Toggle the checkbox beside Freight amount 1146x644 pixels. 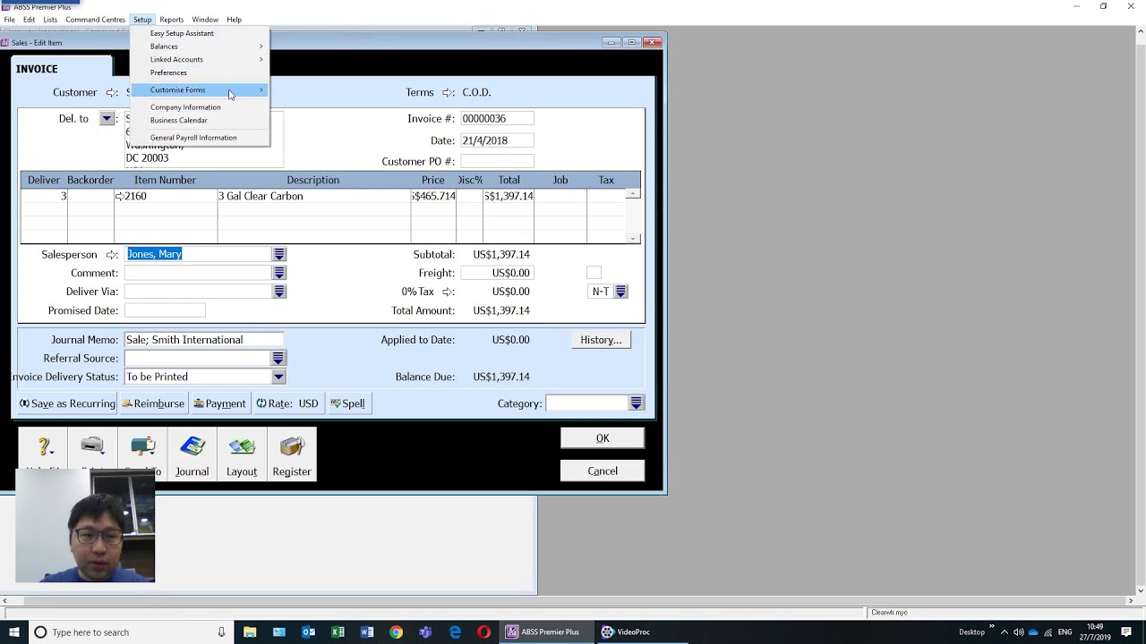click(594, 273)
